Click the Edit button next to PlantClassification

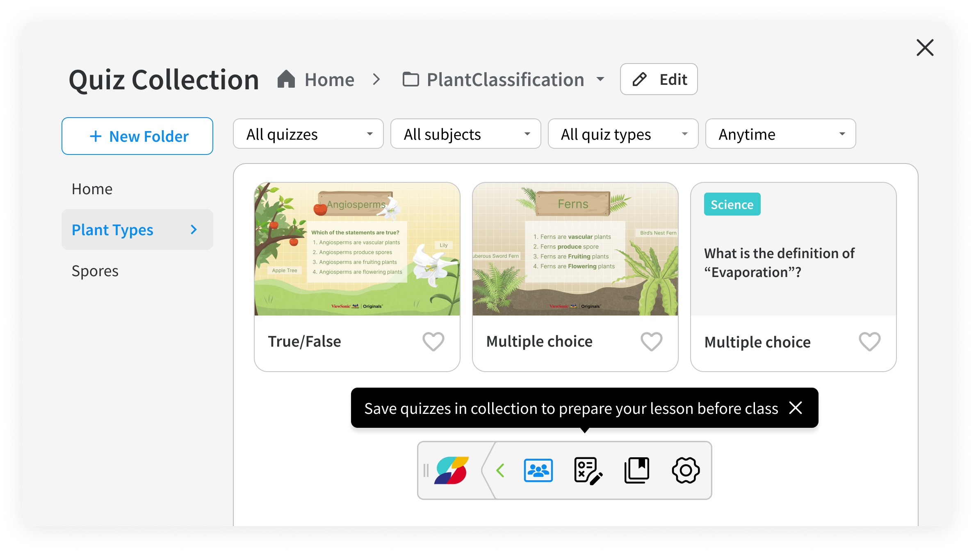(x=659, y=79)
